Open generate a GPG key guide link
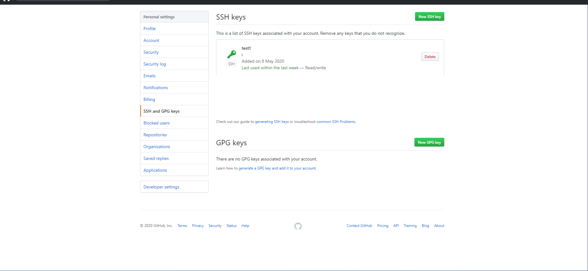 [277, 168]
